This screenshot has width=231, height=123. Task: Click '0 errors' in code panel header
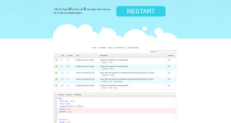click(69, 95)
